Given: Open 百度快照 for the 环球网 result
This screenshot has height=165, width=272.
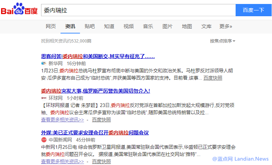Looking at the screenshot, I should coord(101,120).
